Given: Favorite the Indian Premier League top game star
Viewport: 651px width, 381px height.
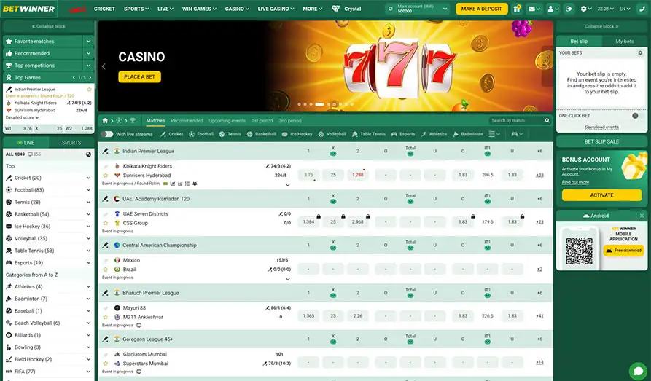Looking at the screenshot, I should pos(89,89).
